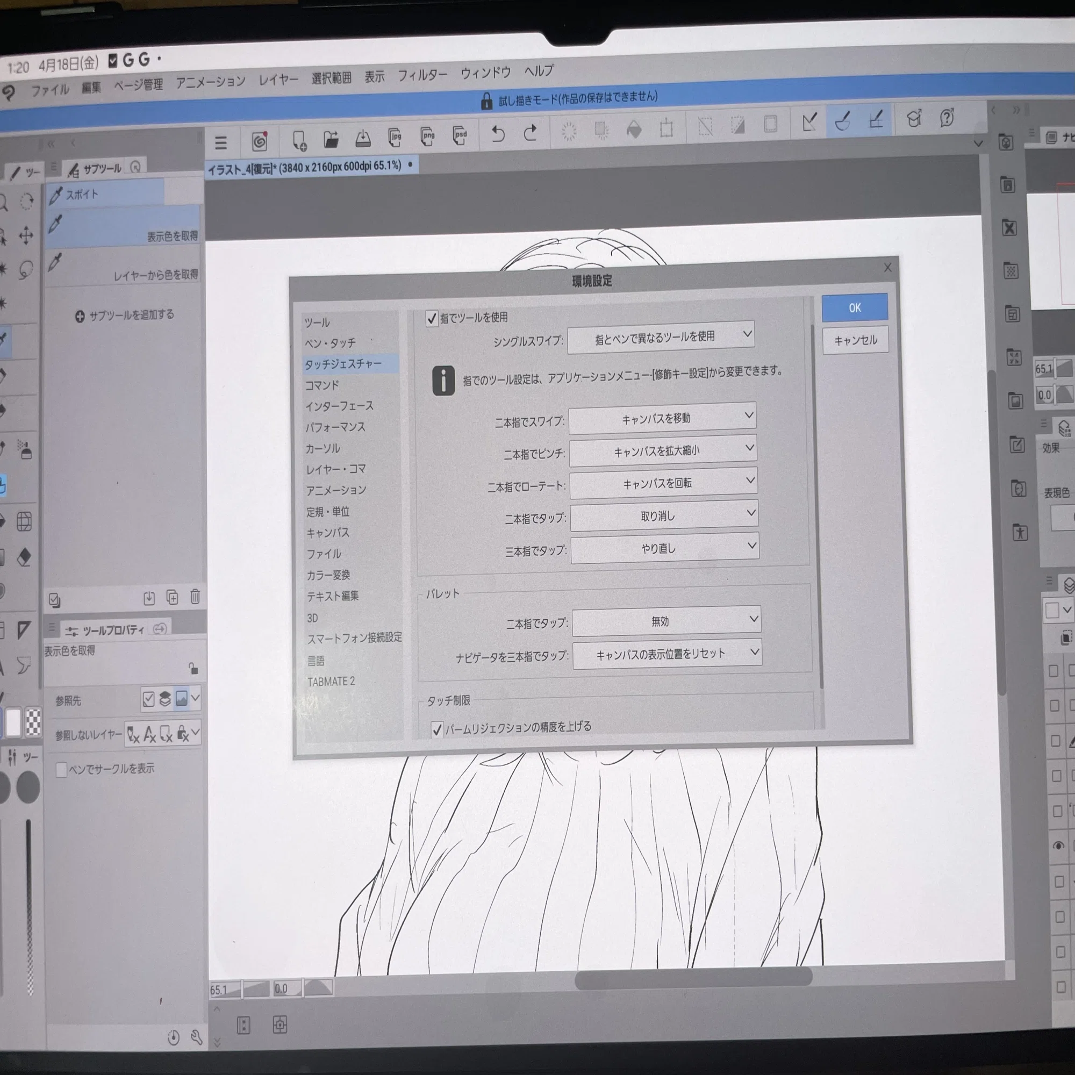Click the Fill bucket icon in command bar
The image size is (1075, 1075).
634,130
